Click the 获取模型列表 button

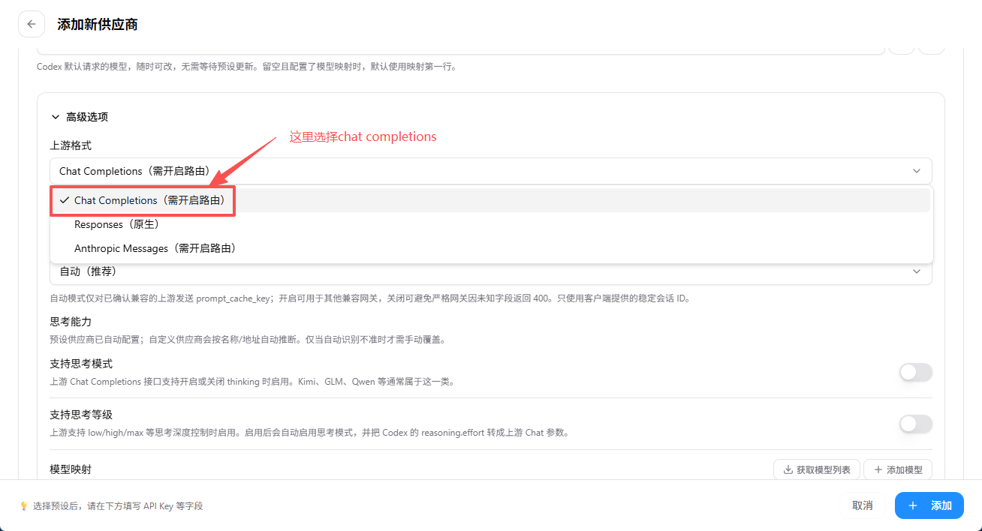(816, 470)
